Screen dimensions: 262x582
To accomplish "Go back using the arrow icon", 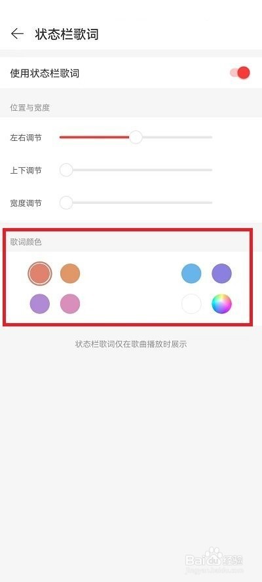I will (17, 34).
